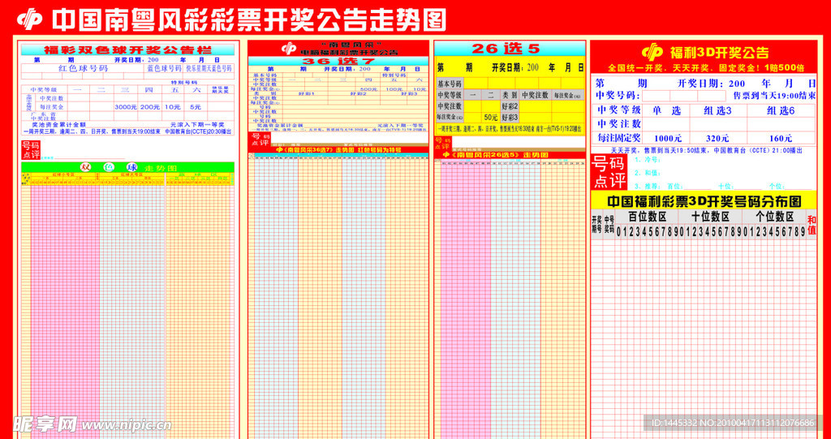Click the 好彩3 cell
The width and height of the screenshot is (831, 439).
coord(510,117)
